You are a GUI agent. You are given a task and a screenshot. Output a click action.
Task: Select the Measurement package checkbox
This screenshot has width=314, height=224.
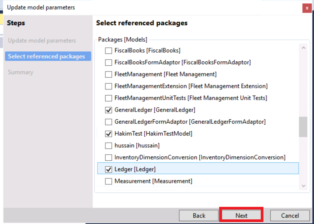(x=108, y=181)
